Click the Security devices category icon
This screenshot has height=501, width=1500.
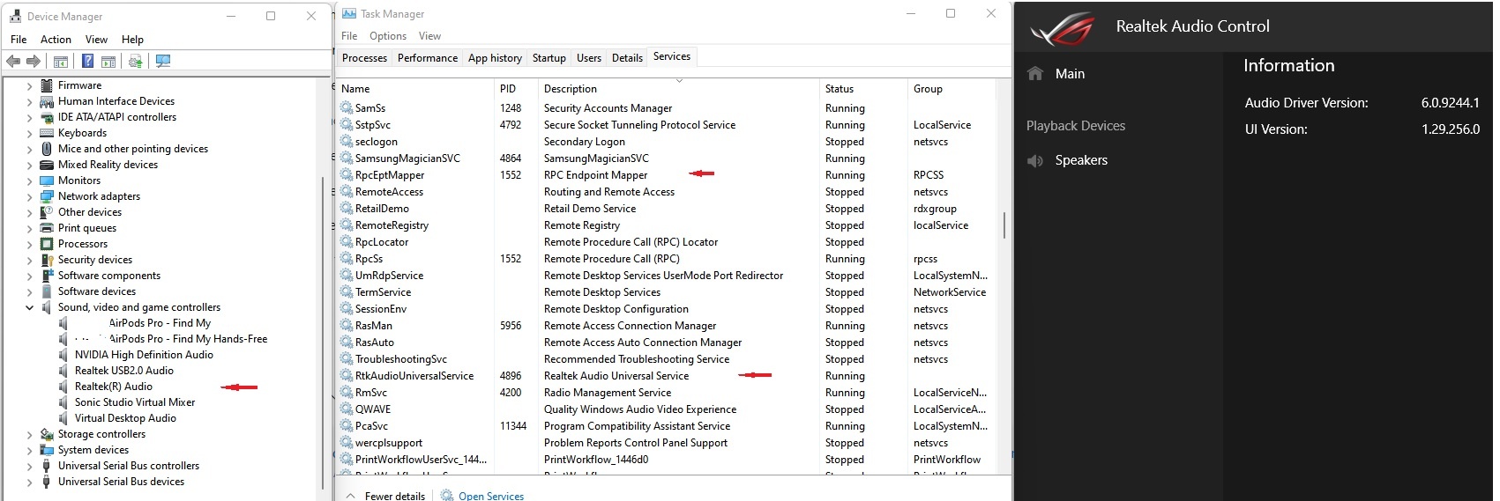(x=47, y=260)
